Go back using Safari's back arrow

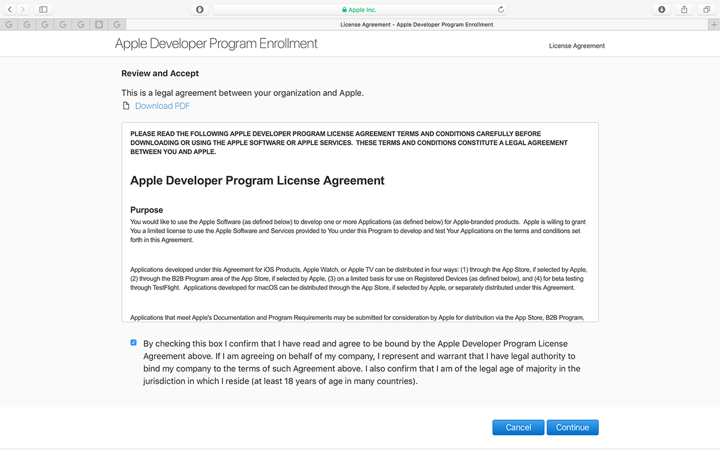click(10, 10)
